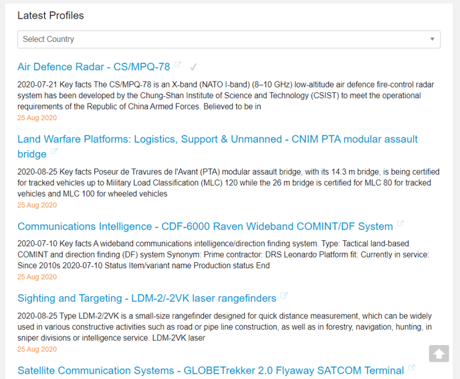Click the scroll-to-top arrow button

(439, 354)
